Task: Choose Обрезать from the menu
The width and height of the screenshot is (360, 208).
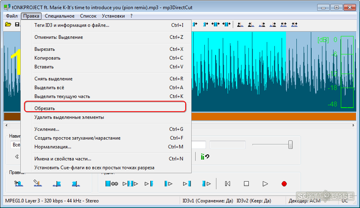Action: pos(106,108)
